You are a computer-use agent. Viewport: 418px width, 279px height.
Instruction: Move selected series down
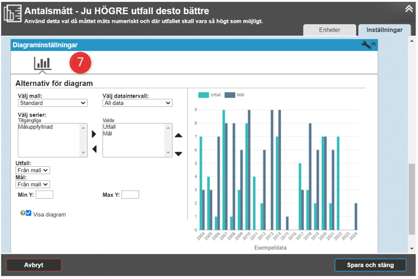[x=178, y=153]
